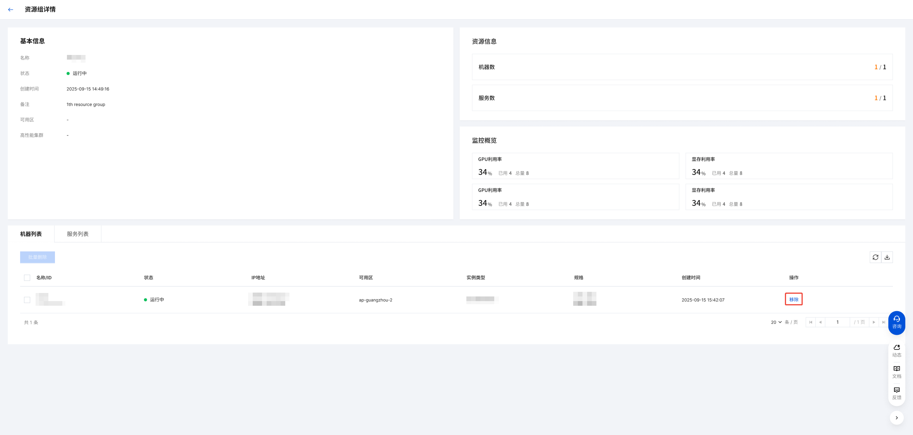The height and width of the screenshot is (435, 913).
Task: Go to first page of pagination
Action: pos(810,322)
